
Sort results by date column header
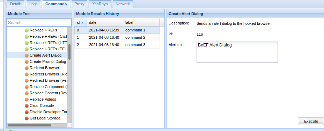point(105,22)
